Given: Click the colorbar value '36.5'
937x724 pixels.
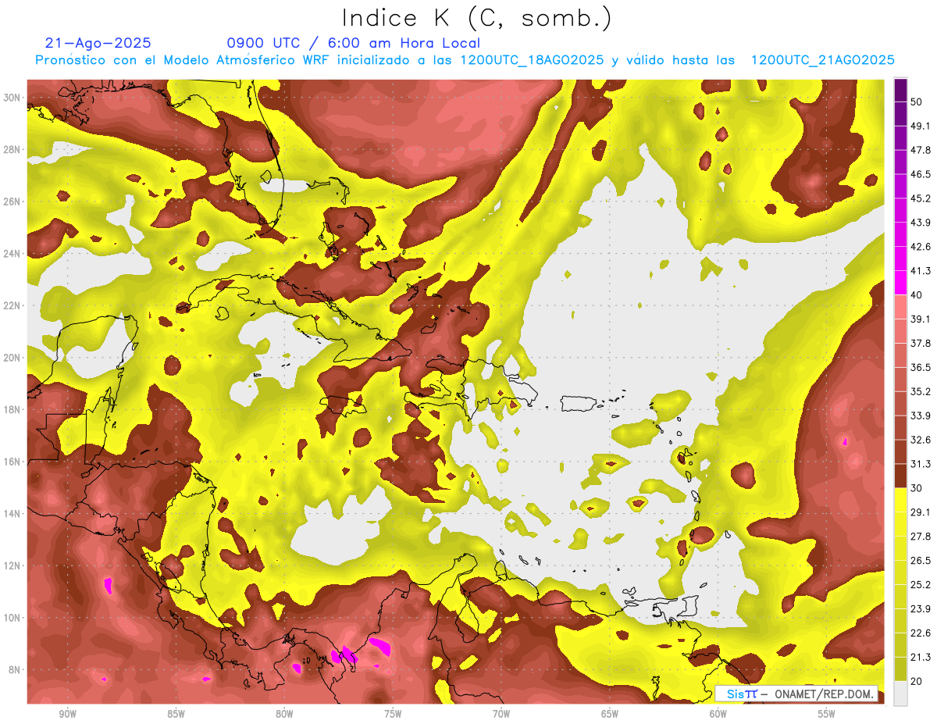Looking at the screenshot, I should 920,367.
